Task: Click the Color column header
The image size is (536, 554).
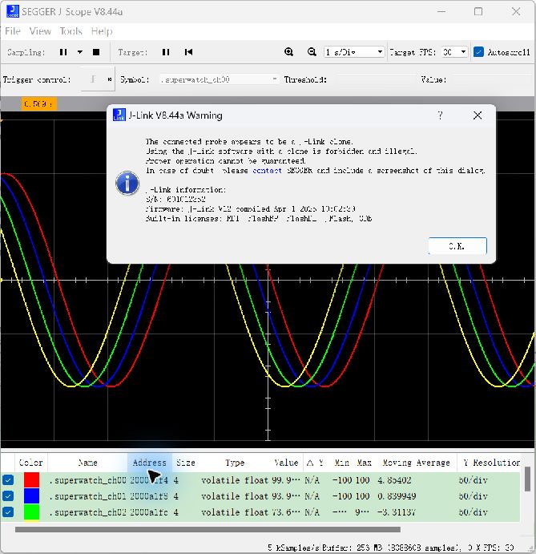Action: pyautogui.click(x=30, y=463)
